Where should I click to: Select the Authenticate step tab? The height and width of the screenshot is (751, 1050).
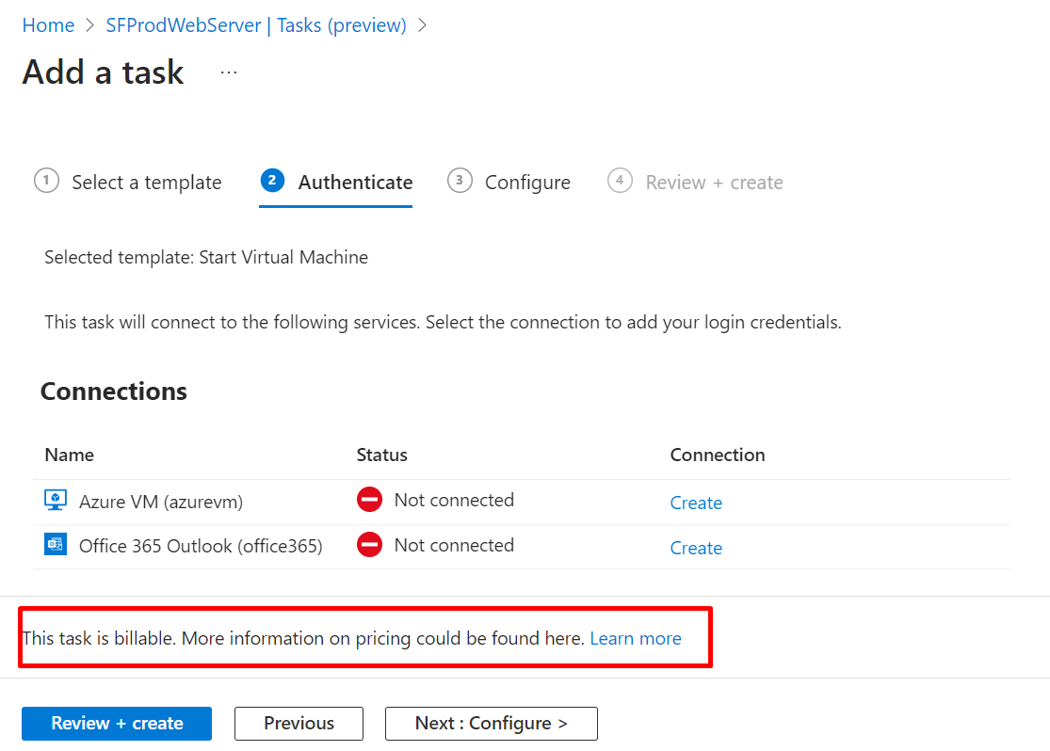(x=336, y=182)
